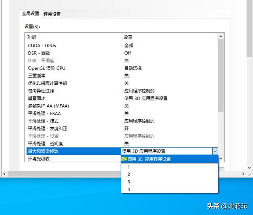Select the 多帧采样 AA (MFAA) row
Image resolution: width=253 pixels, height=215 pixels.
click(x=122, y=106)
